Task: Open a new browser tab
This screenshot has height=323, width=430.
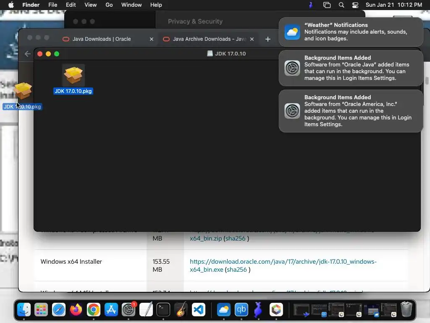Action: pyautogui.click(x=268, y=39)
